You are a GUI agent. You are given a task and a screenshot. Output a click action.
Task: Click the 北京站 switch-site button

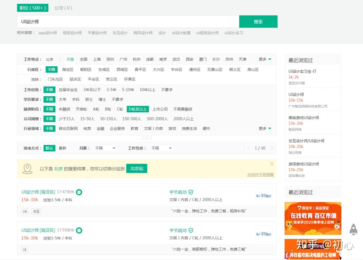tap(137, 169)
